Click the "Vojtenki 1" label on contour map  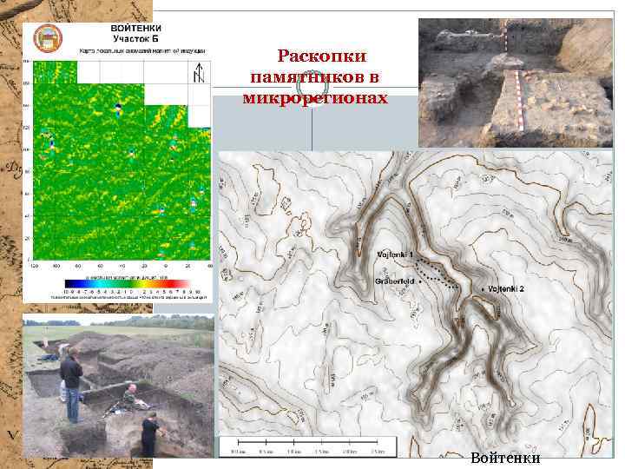pos(395,254)
